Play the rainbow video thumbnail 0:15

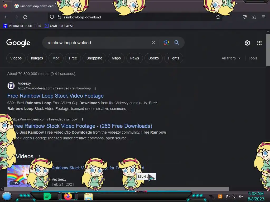pyautogui.click(x=18, y=176)
